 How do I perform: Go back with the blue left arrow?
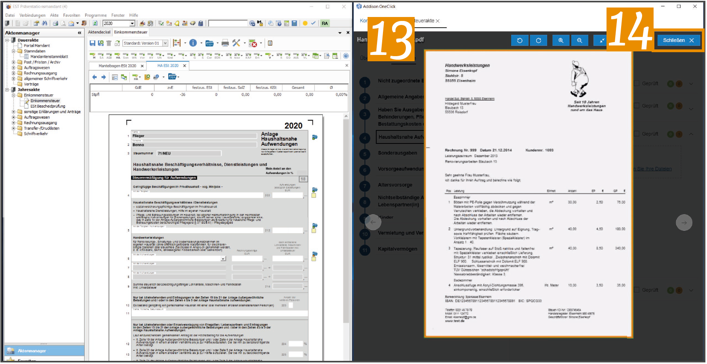coord(95,77)
